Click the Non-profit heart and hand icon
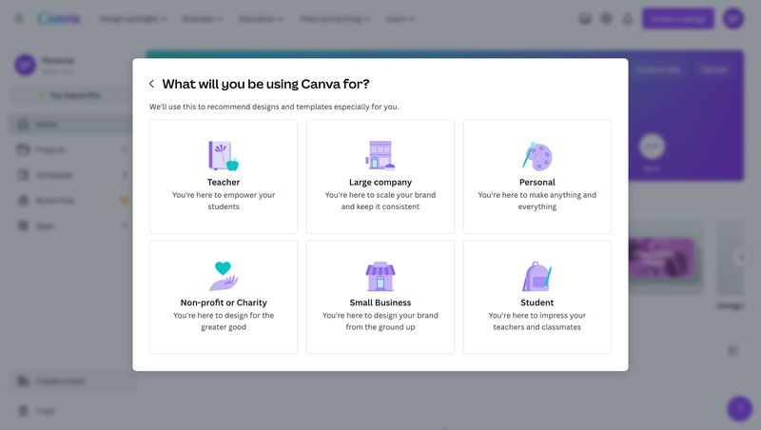Image resolution: width=761 pixels, height=430 pixels. pyautogui.click(x=223, y=276)
